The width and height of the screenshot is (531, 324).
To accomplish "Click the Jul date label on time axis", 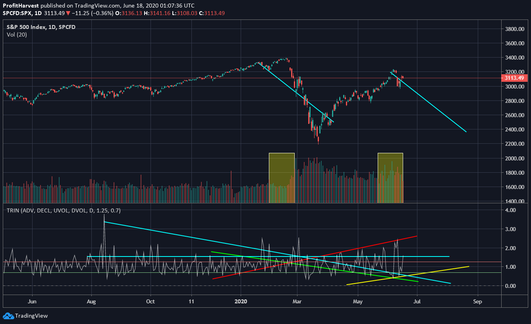I will coord(417,301).
